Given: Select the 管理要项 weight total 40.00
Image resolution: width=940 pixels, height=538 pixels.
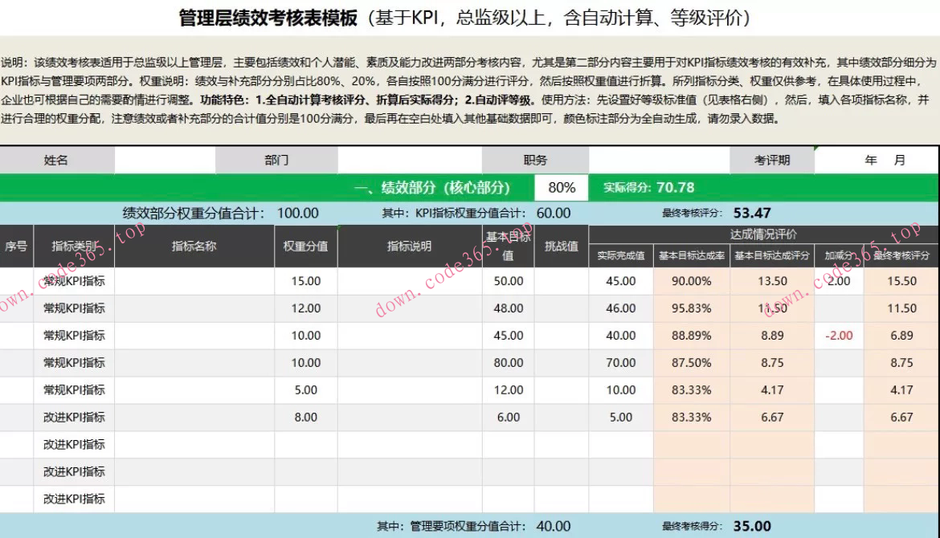Looking at the screenshot, I should pos(553,525).
